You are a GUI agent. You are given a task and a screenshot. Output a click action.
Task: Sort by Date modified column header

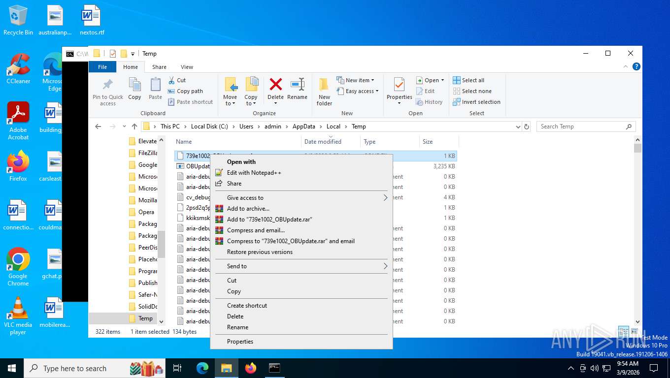pos(323,142)
